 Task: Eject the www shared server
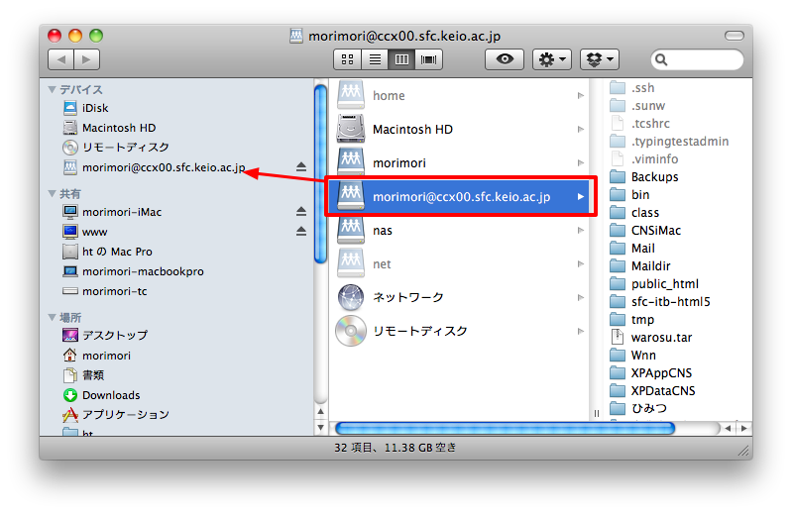[301, 232]
